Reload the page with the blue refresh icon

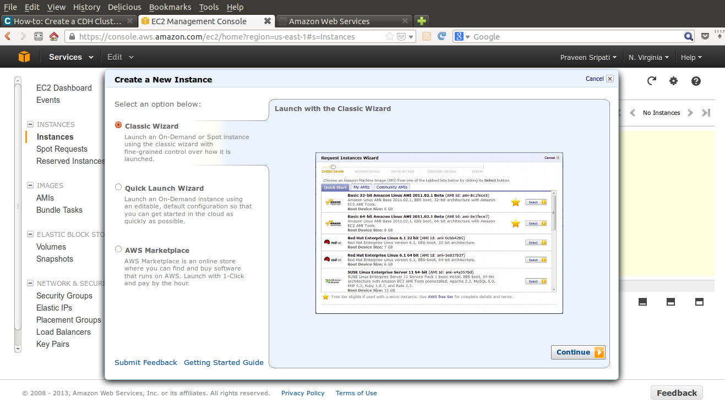click(x=441, y=36)
